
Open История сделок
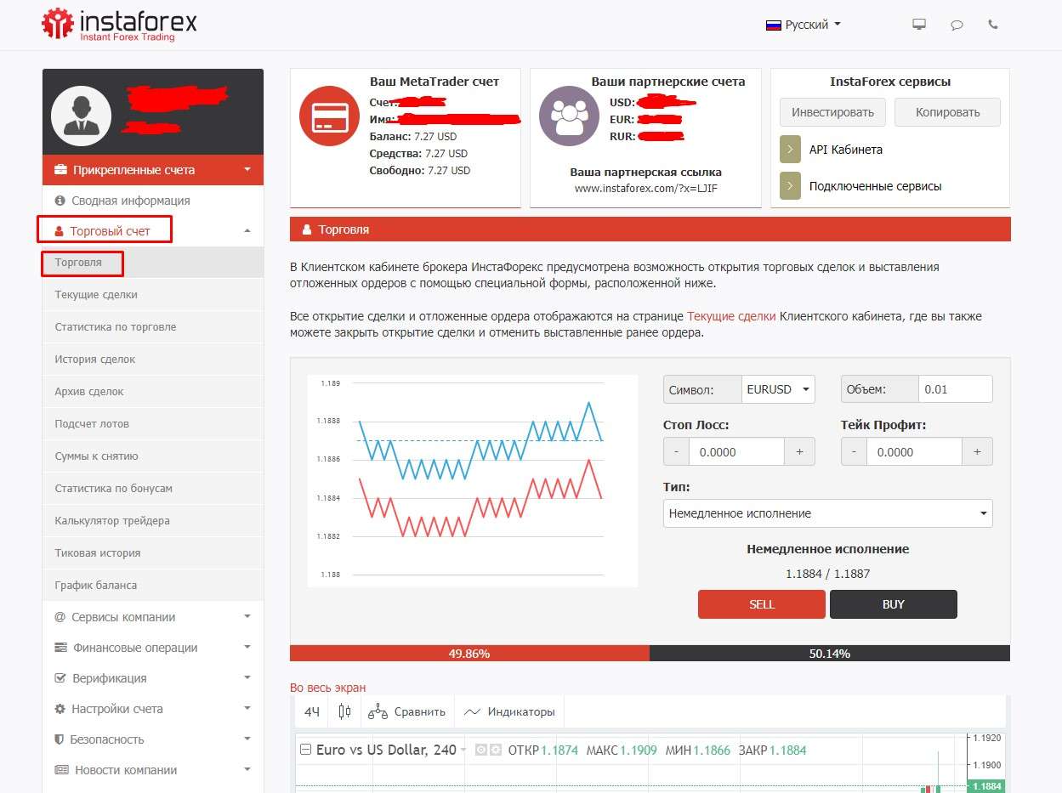(153, 360)
